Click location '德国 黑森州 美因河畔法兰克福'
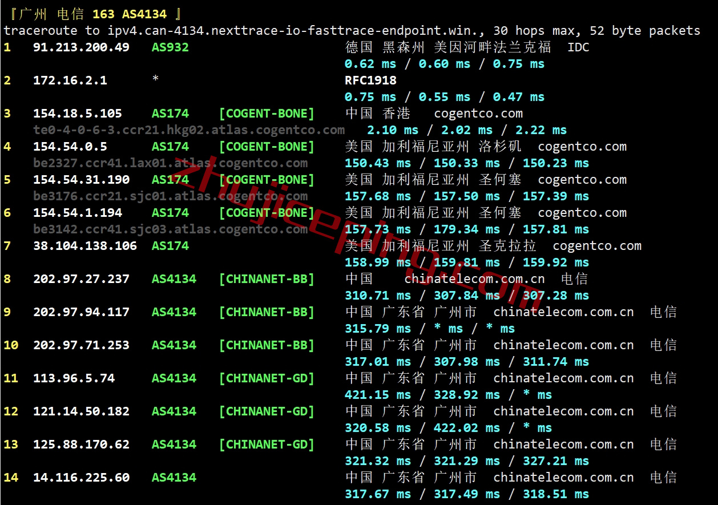 click(x=448, y=47)
